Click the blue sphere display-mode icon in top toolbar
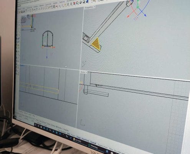The width and height of the screenshot is (190, 154). coord(87,2)
